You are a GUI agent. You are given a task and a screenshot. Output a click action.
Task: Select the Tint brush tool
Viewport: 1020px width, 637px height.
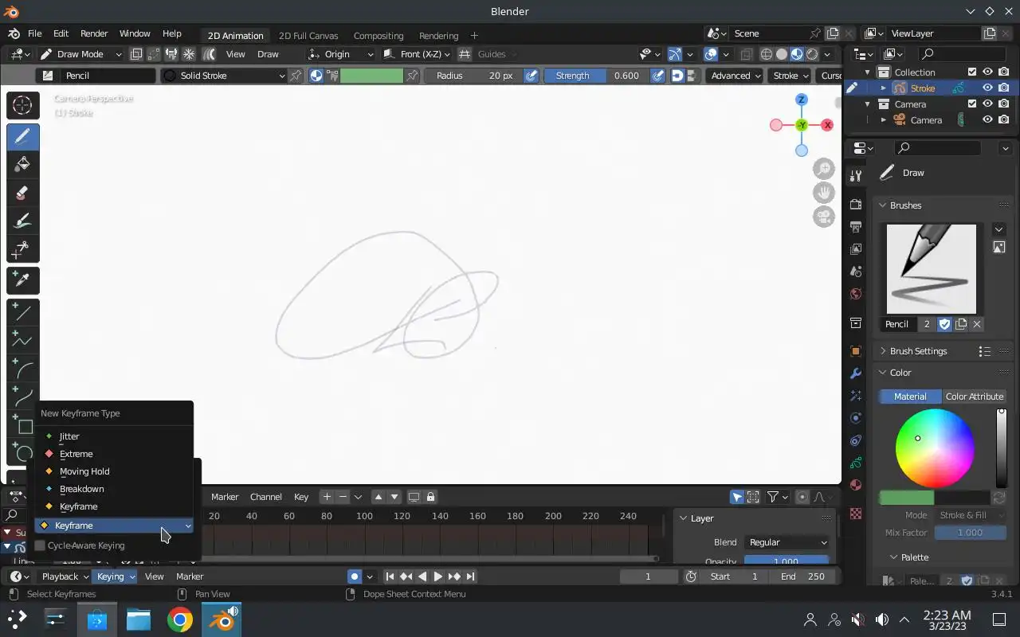click(x=22, y=221)
